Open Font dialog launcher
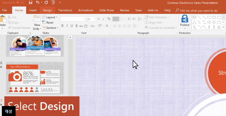226x116 pixels. (110, 33)
